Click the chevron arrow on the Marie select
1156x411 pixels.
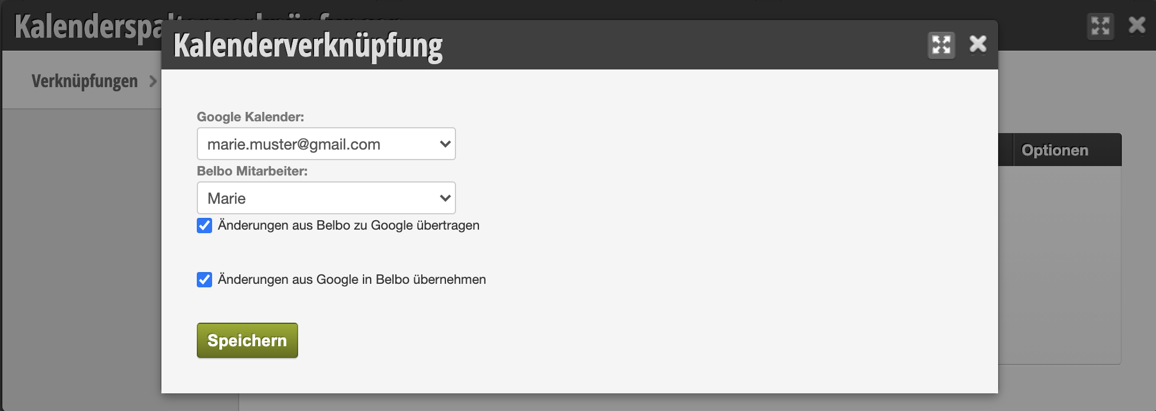(x=445, y=198)
